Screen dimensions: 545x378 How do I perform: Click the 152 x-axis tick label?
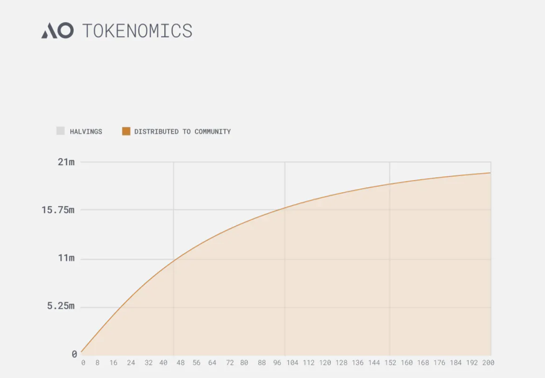tap(390, 363)
